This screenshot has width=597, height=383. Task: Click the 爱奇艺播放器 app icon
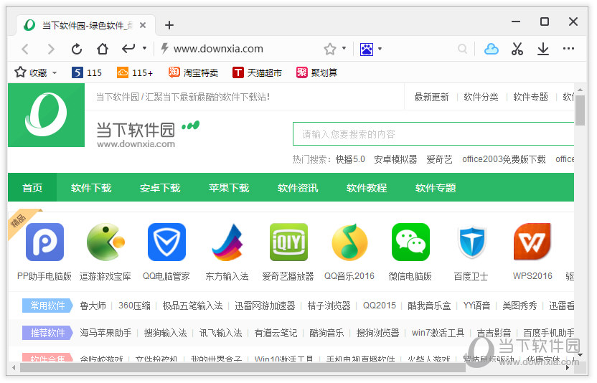point(288,242)
